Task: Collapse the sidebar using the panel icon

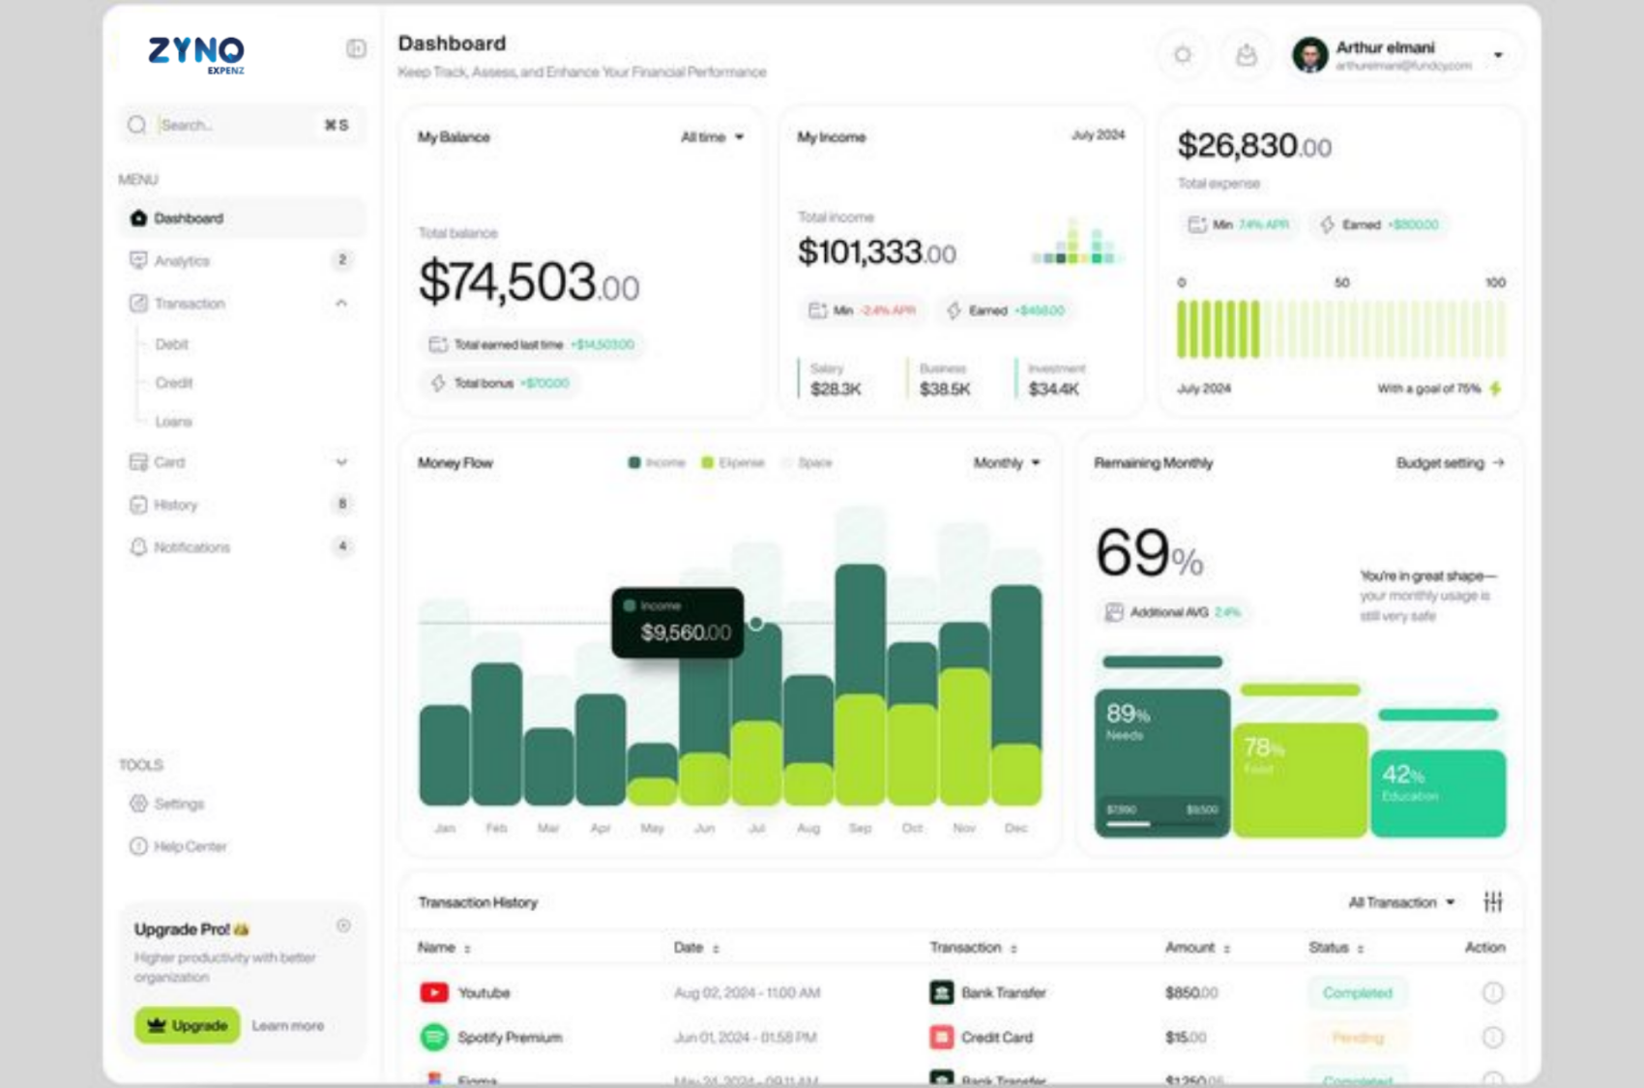Action: tap(356, 48)
